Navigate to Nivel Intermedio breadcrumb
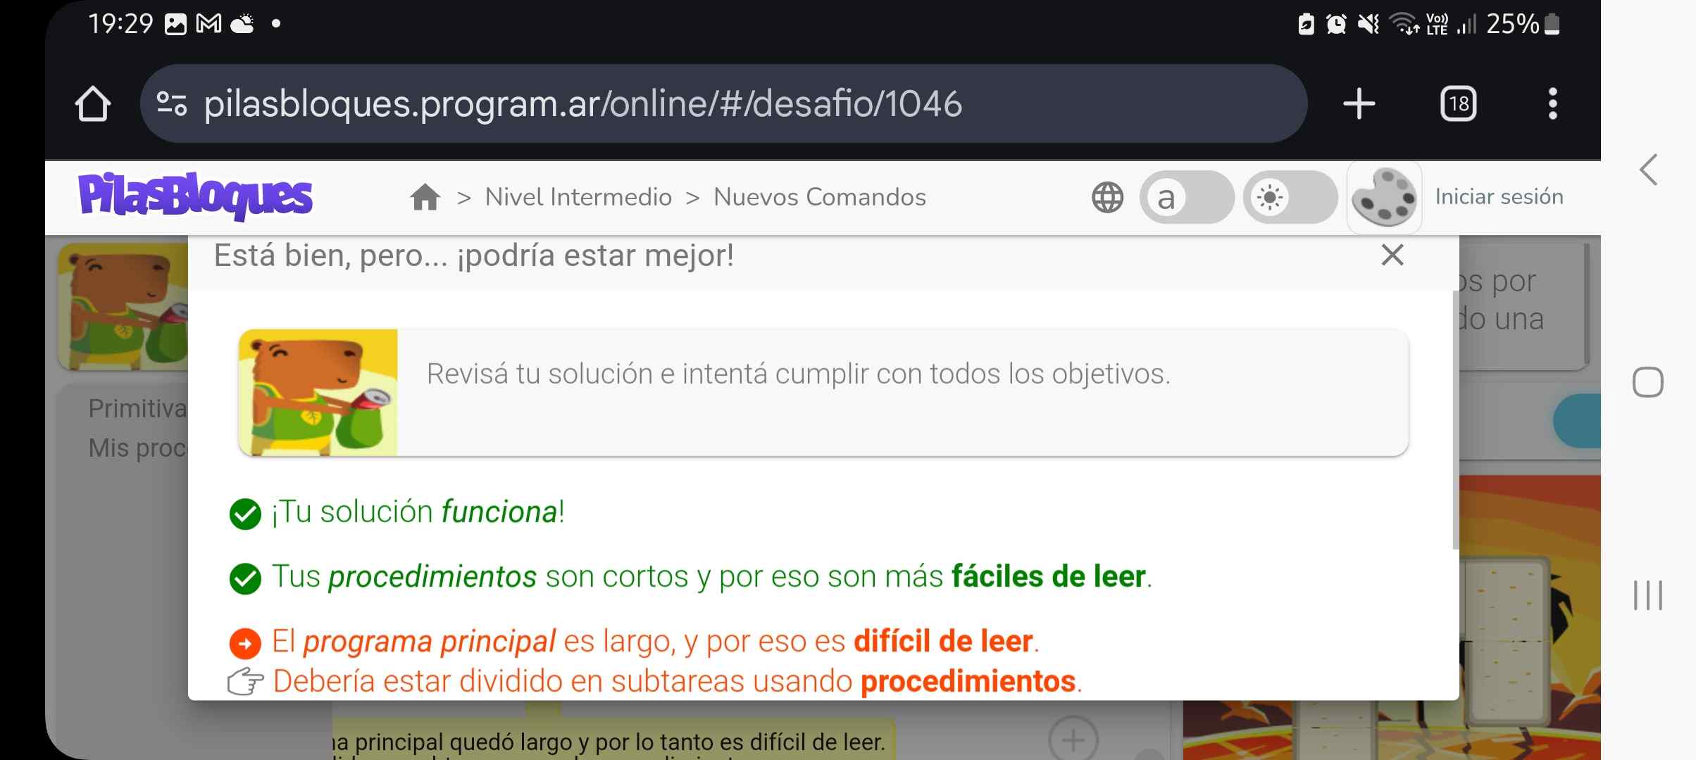The height and width of the screenshot is (760, 1696). pos(578,197)
